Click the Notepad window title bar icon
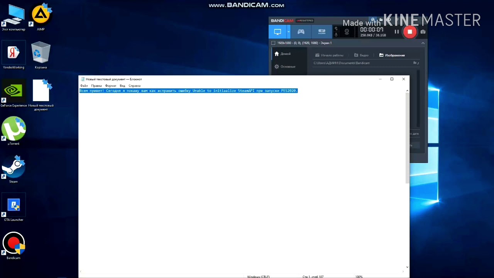The width and height of the screenshot is (494, 278). coord(83,79)
